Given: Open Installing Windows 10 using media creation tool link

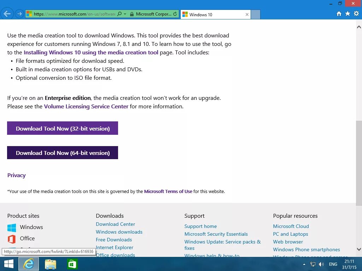Looking at the screenshot, I should pos(91,52).
